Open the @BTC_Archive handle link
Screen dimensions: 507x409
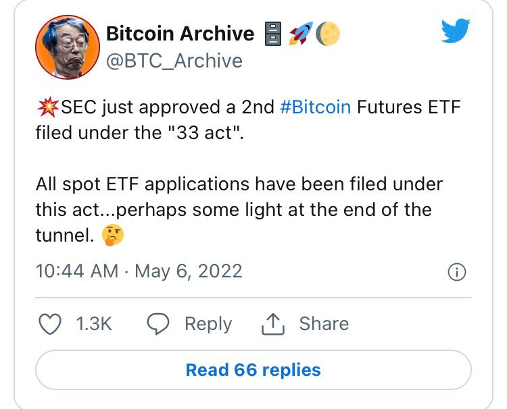[x=174, y=61]
